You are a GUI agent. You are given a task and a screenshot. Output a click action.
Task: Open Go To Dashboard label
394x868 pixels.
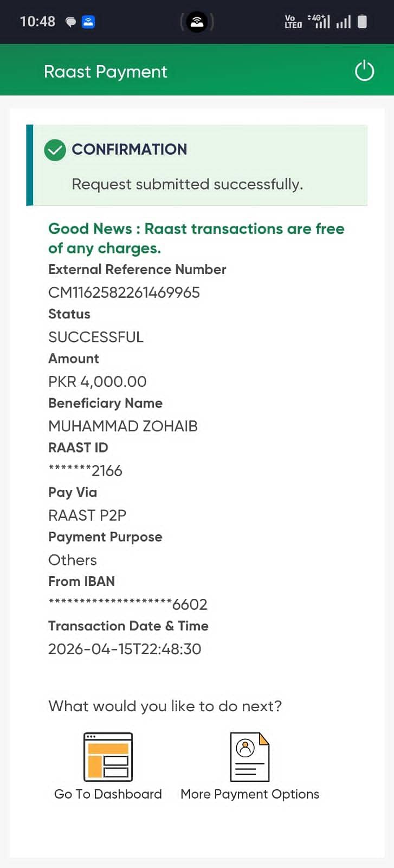click(x=108, y=794)
